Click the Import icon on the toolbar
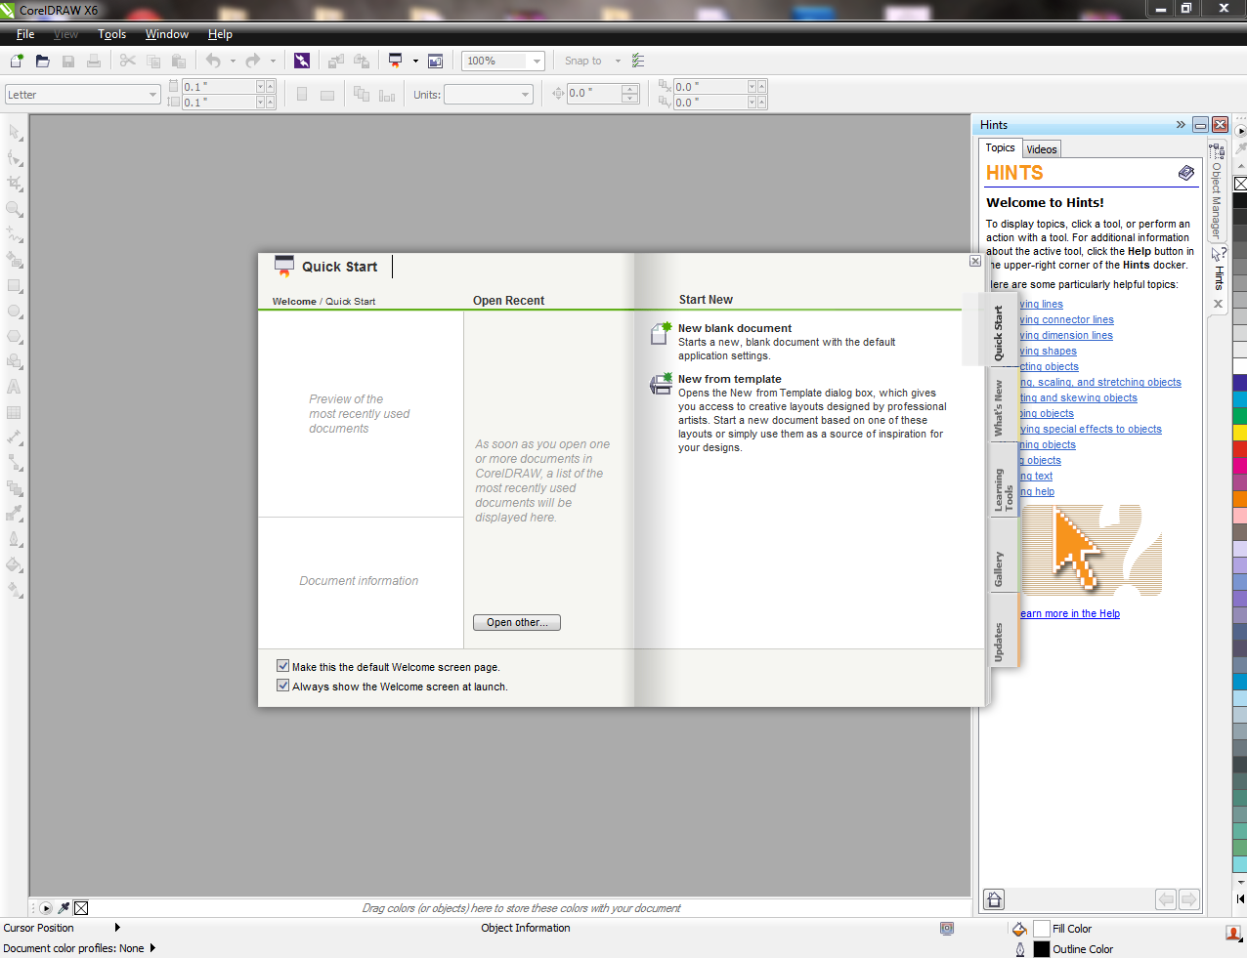Screen dimensions: 1247x958 tap(335, 60)
